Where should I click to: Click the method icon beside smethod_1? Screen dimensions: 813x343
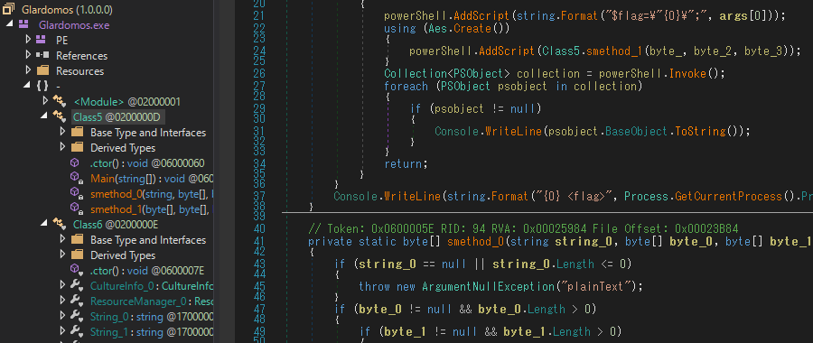tap(77, 209)
